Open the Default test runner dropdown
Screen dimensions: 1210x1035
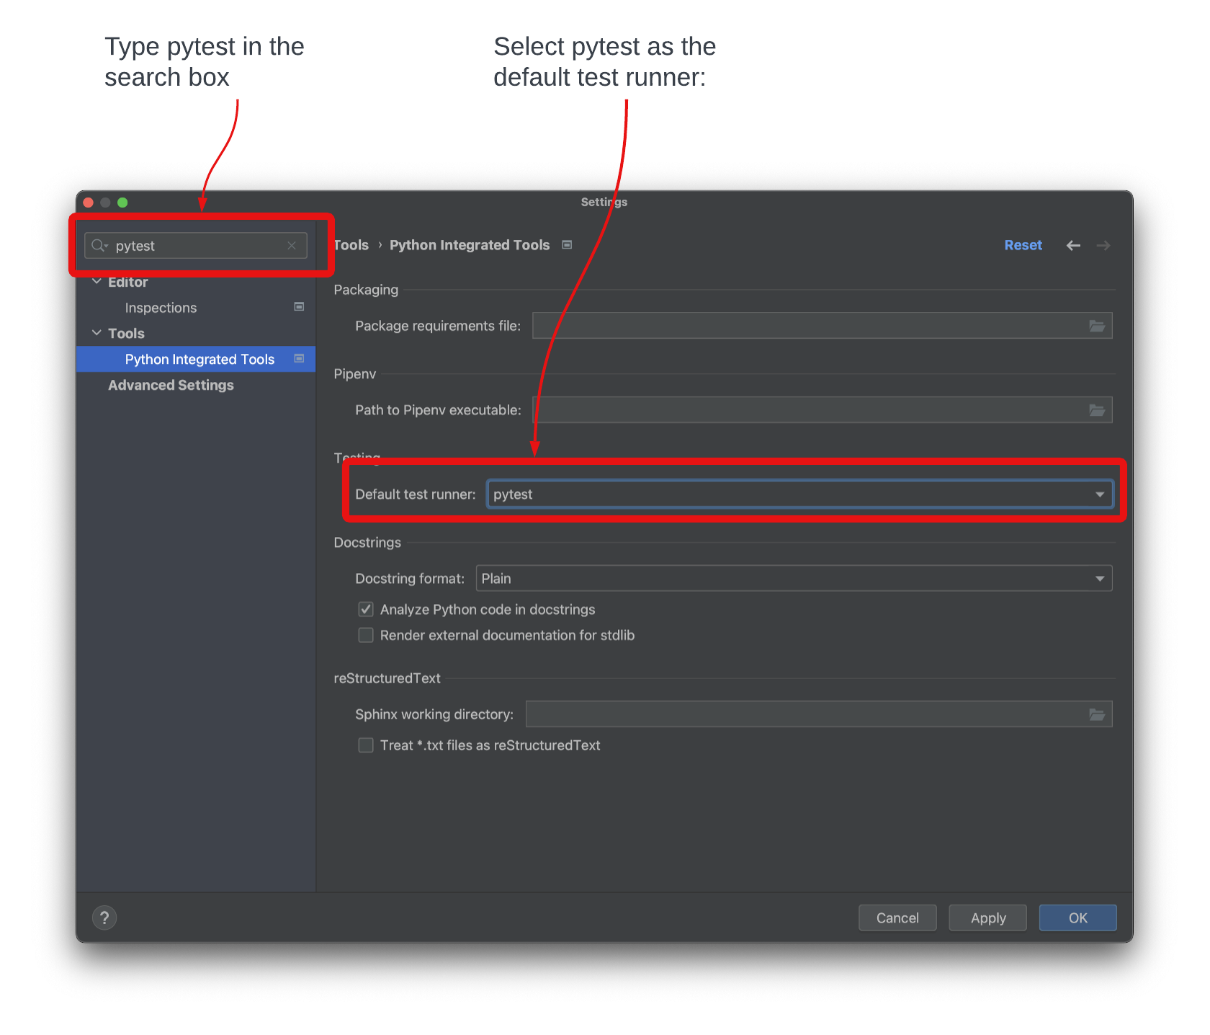[1099, 494]
